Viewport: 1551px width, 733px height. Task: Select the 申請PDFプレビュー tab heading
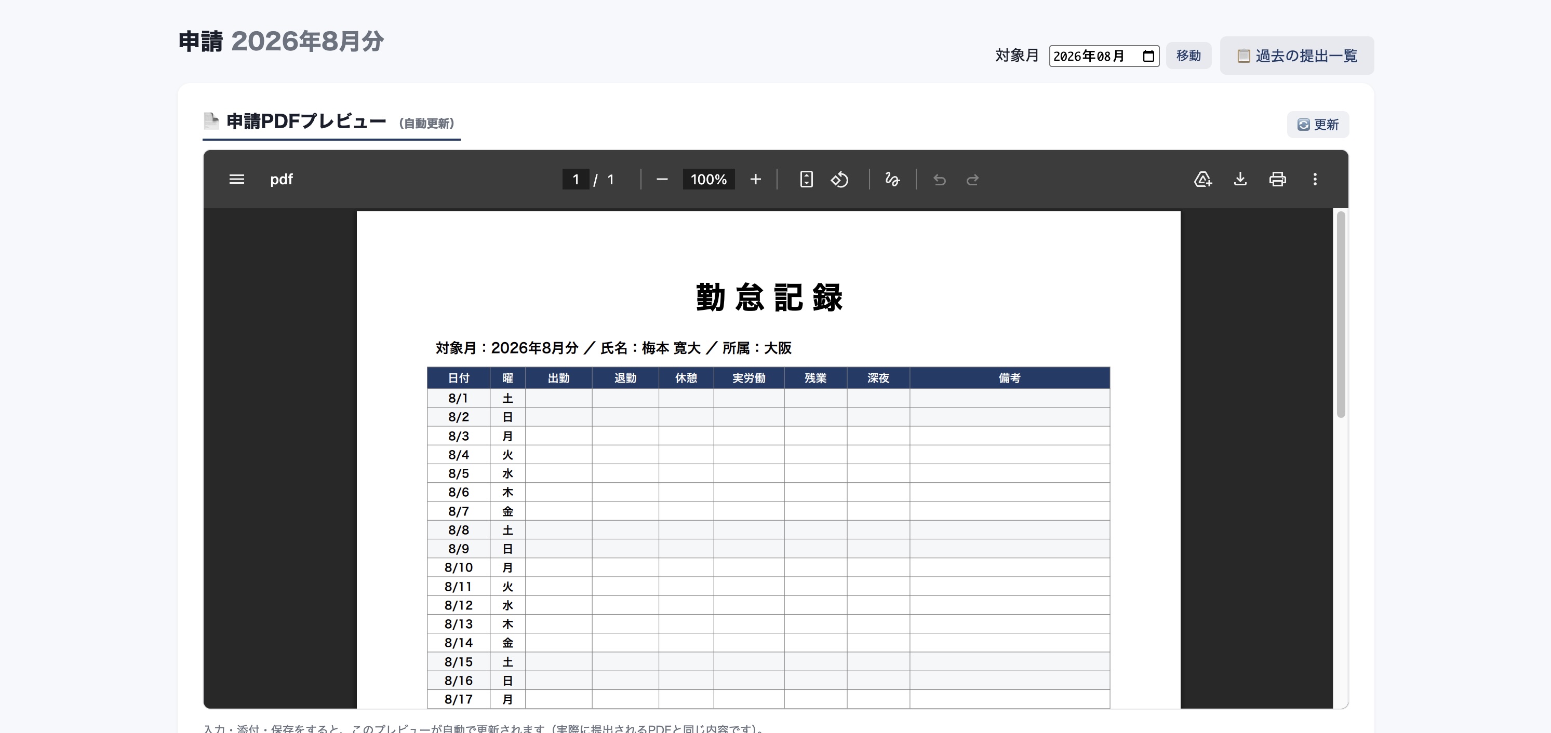tap(331, 122)
